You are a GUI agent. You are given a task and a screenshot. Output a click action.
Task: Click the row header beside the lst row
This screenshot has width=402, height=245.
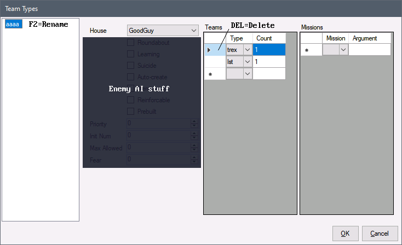(x=215, y=62)
